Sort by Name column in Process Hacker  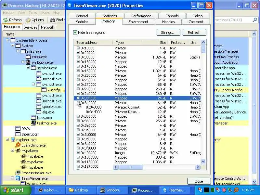pos(34,34)
